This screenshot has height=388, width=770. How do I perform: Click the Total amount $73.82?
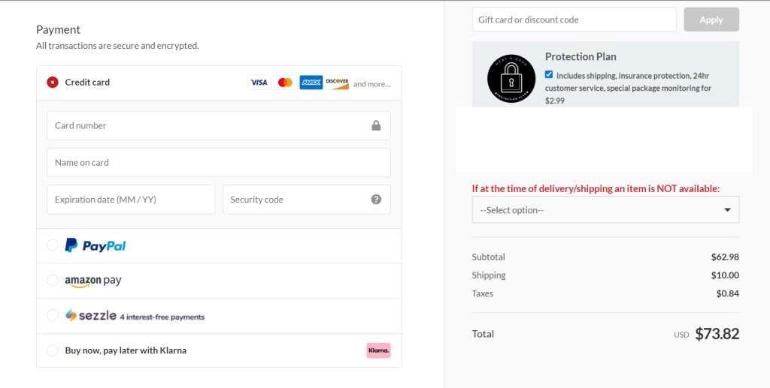[x=717, y=334]
